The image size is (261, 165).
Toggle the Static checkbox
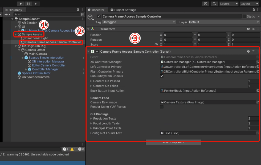[x=244, y=16]
